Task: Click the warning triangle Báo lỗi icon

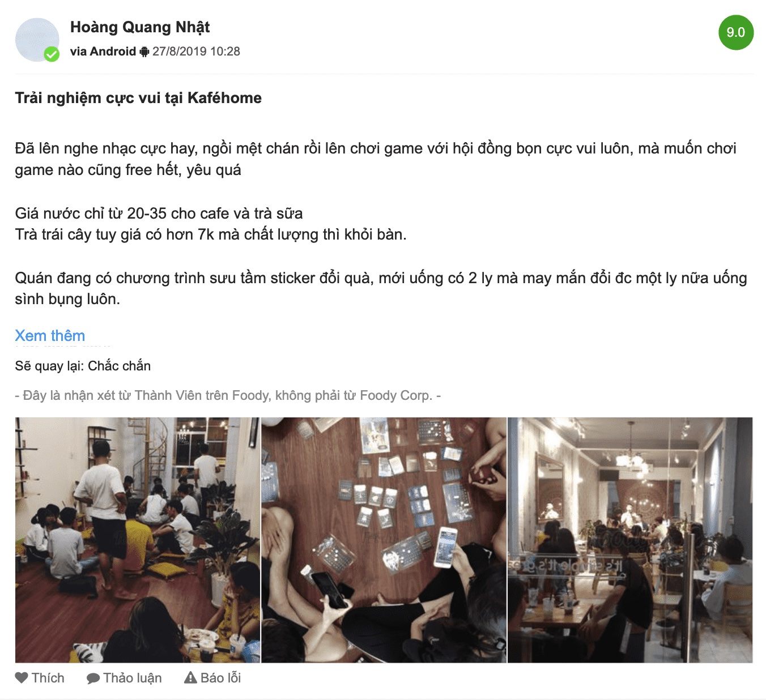Action: click(191, 677)
